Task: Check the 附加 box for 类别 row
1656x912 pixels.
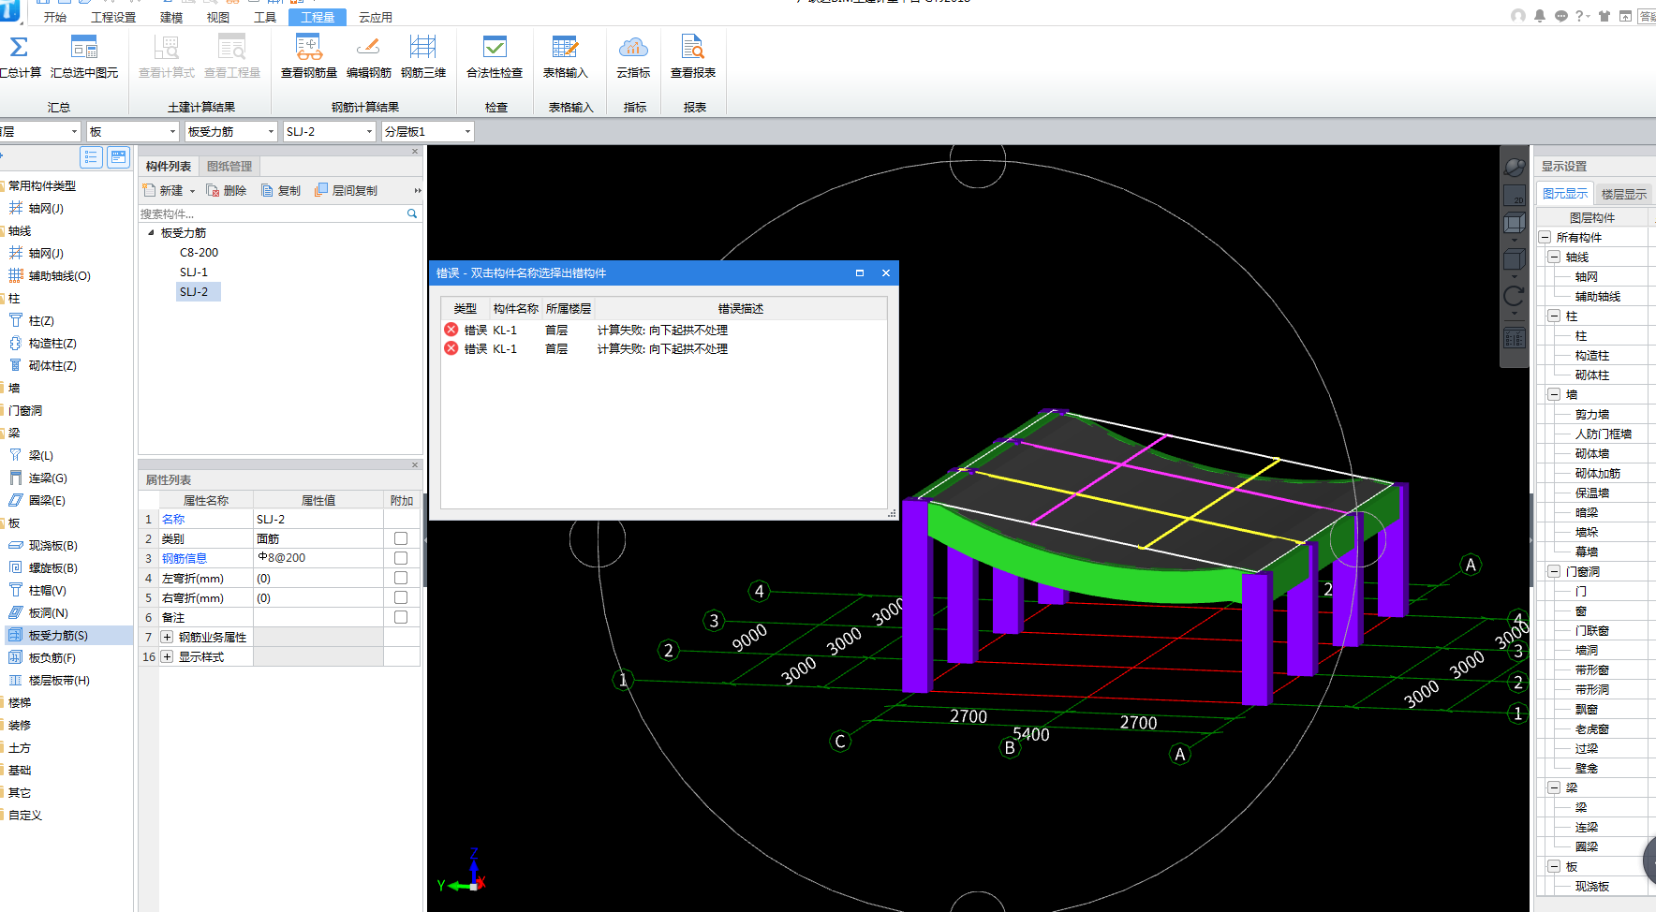Action: pyautogui.click(x=401, y=538)
